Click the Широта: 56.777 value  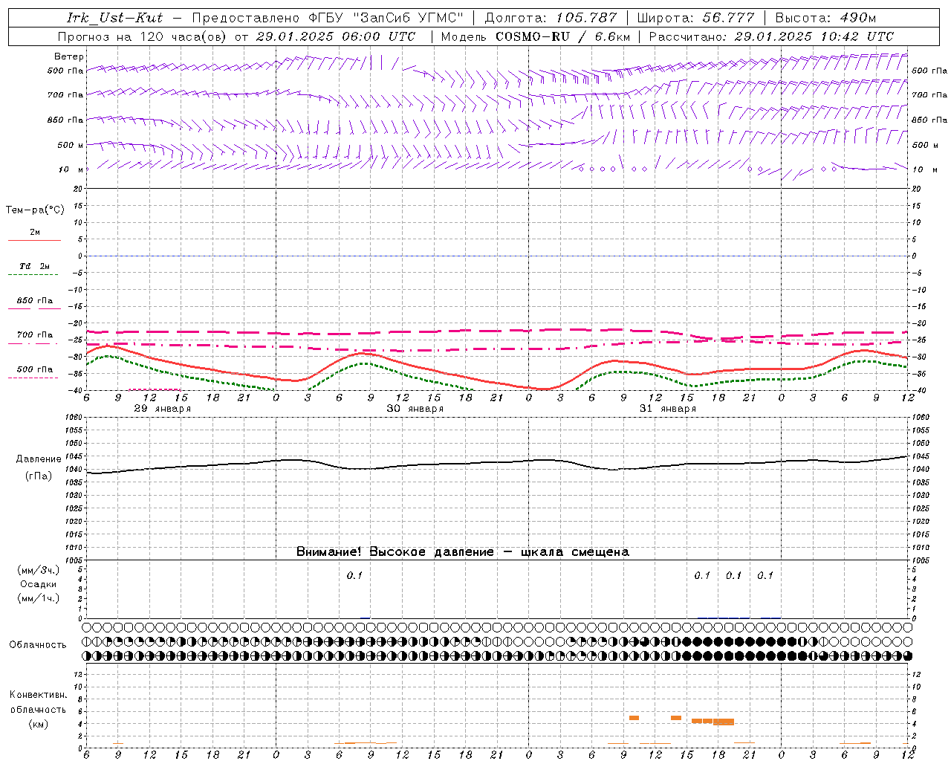pyautogui.click(x=695, y=18)
